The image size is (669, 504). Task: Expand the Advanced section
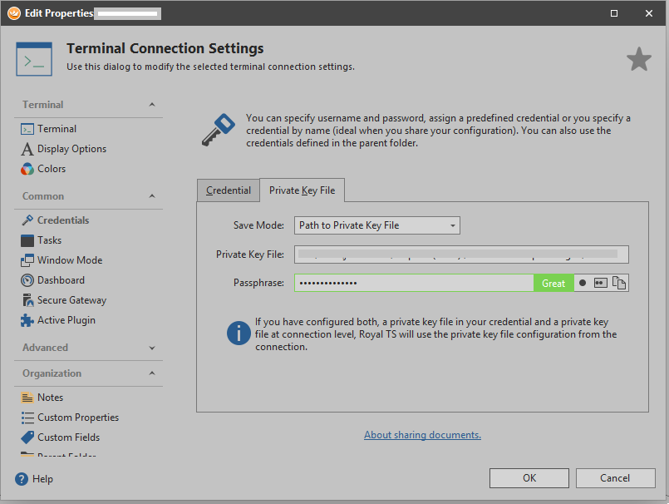tap(151, 348)
